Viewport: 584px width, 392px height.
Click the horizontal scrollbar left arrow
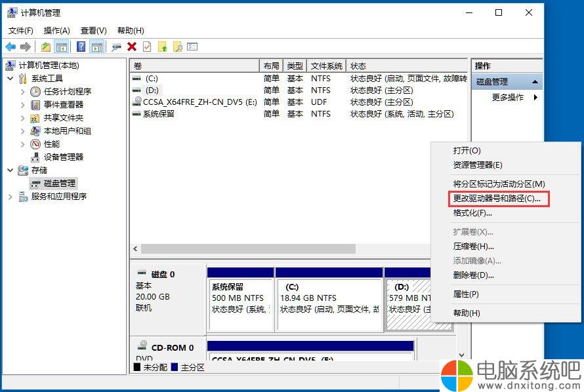(136, 249)
